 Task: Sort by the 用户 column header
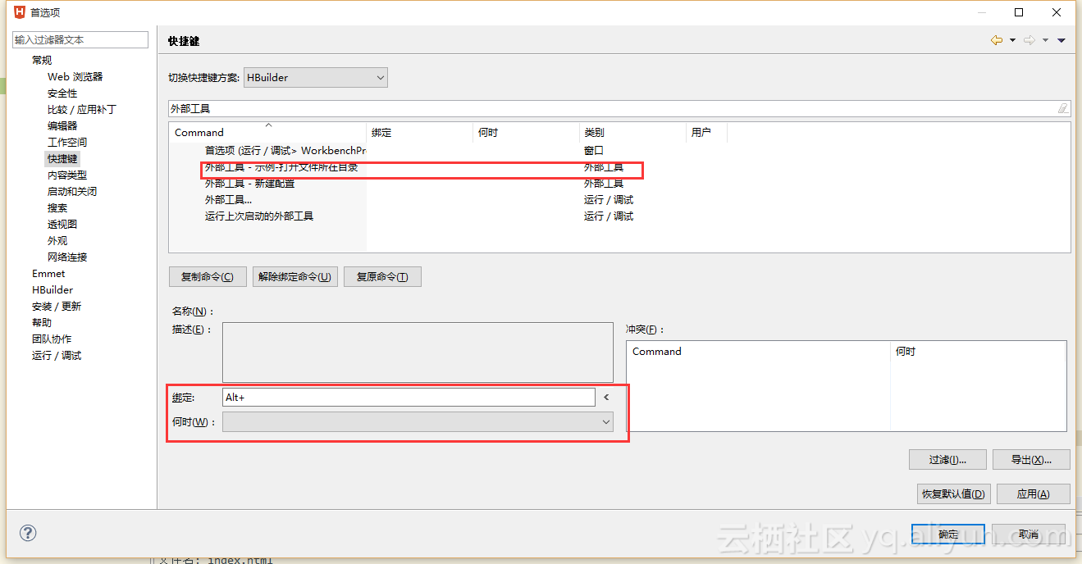(x=706, y=132)
